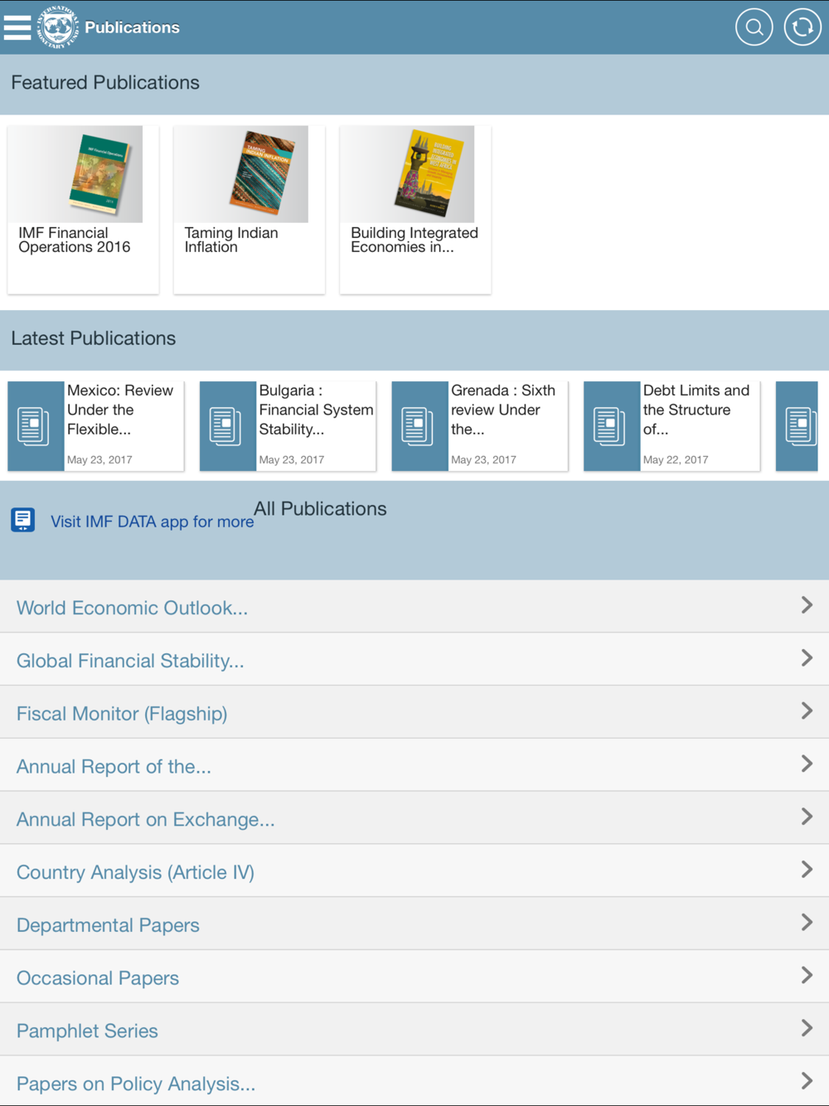The width and height of the screenshot is (829, 1106).
Task: Expand Papers on Policy Analysis chevron
Action: (x=807, y=1081)
